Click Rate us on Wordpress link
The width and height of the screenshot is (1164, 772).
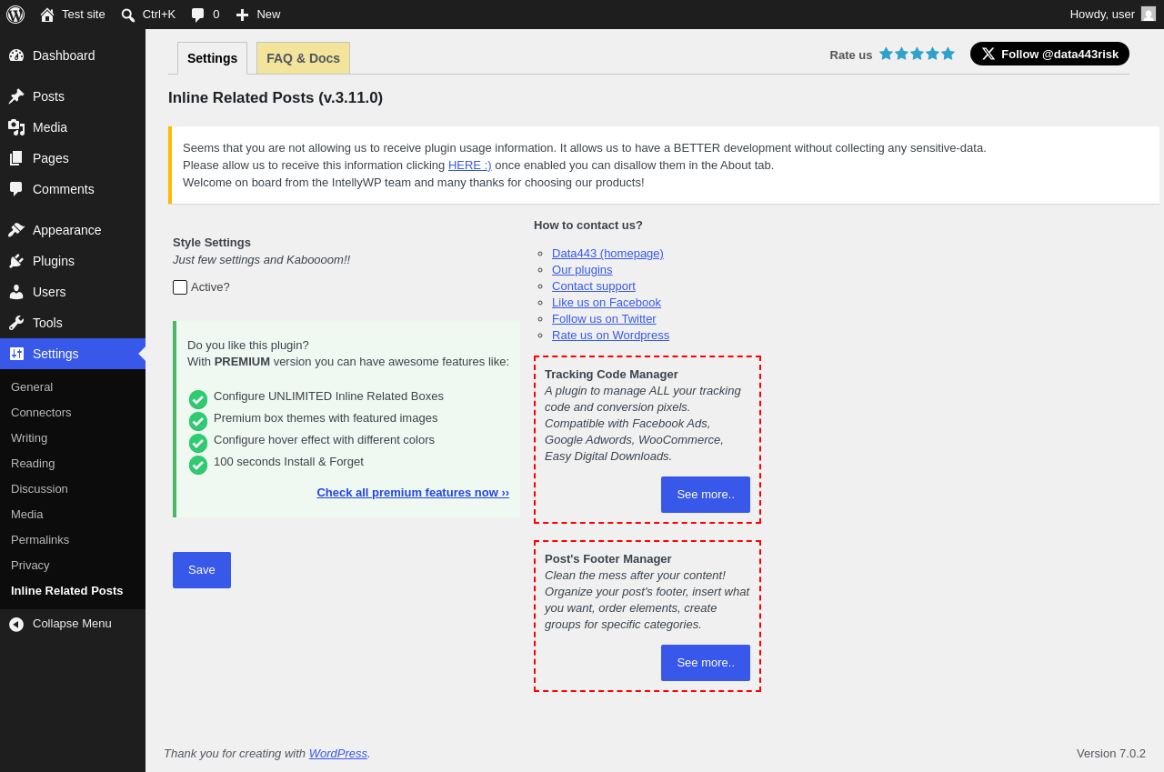click(x=610, y=336)
